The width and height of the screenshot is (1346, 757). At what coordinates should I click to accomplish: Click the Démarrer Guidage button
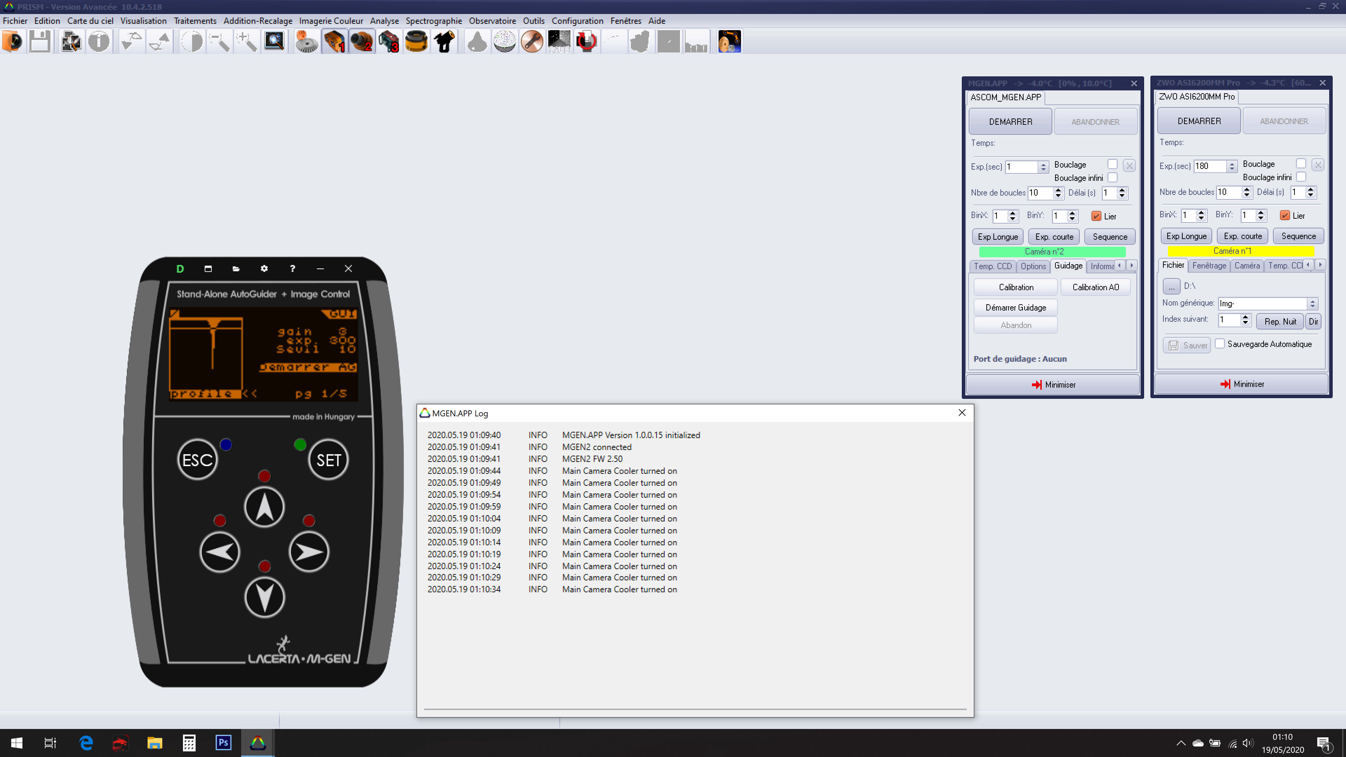1015,307
